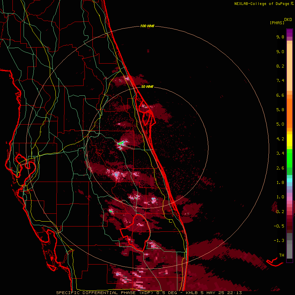The height and width of the screenshot is (295, 295).
Task: Click the 50 NMI range ring label
Action: pyautogui.click(x=147, y=87)
